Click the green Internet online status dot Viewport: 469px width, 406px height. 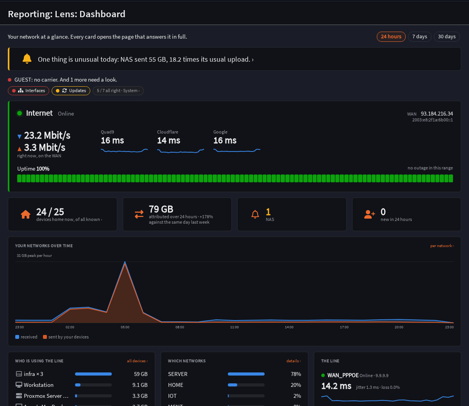[x=20, y=113]
